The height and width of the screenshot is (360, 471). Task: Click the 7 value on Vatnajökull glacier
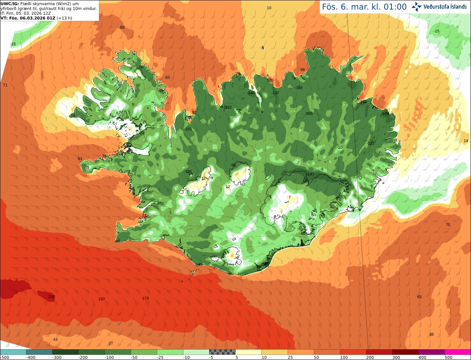pos(290,197)
